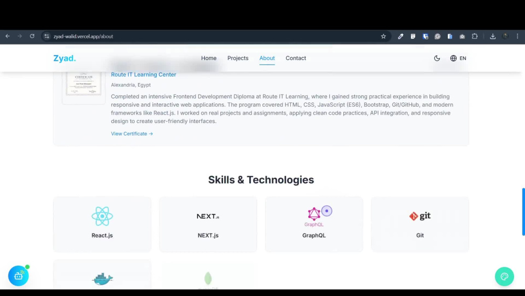
Task: Open the Extensions puzzle icon
Action: pos(475,36)
